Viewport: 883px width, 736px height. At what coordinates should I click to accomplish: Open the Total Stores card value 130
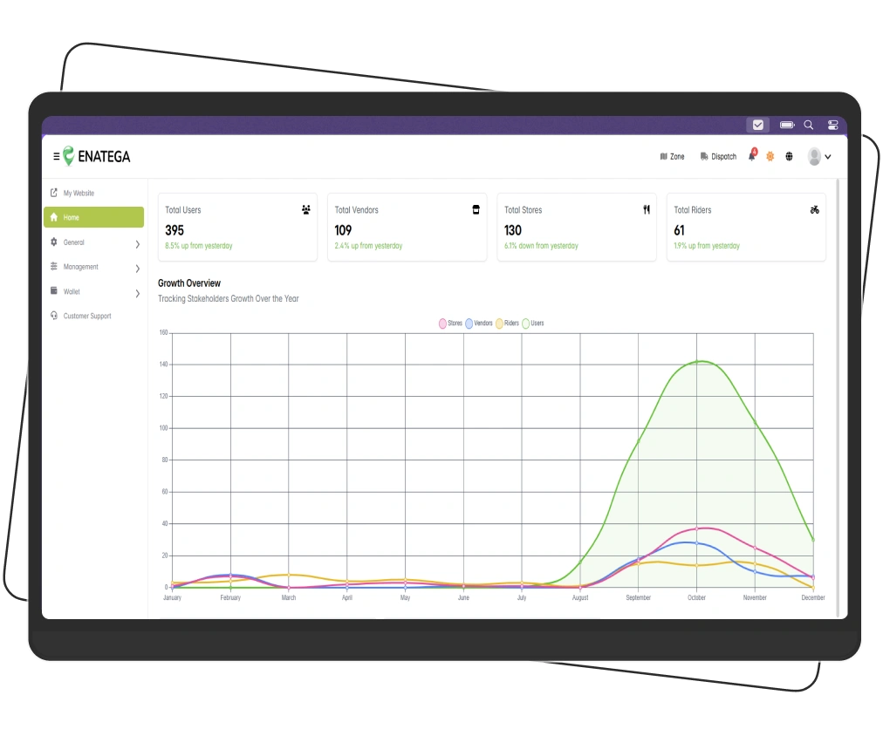513,230
